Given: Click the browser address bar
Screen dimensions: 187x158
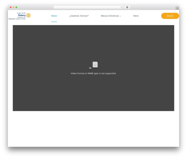Looking at the screenshot, I should [89, 7].
